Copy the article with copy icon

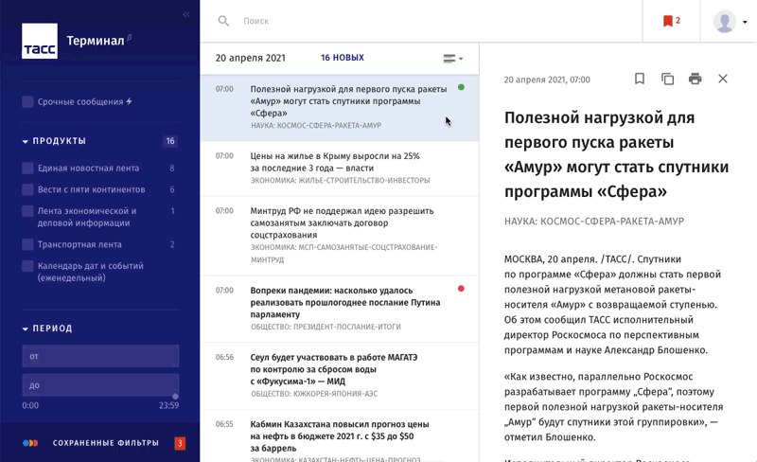[x=667, y=79]
